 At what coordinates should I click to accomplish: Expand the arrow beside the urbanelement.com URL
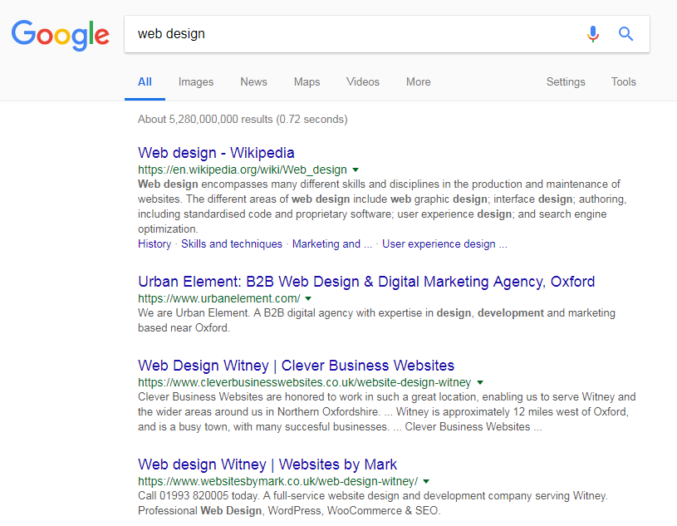(x=308, y=299)
